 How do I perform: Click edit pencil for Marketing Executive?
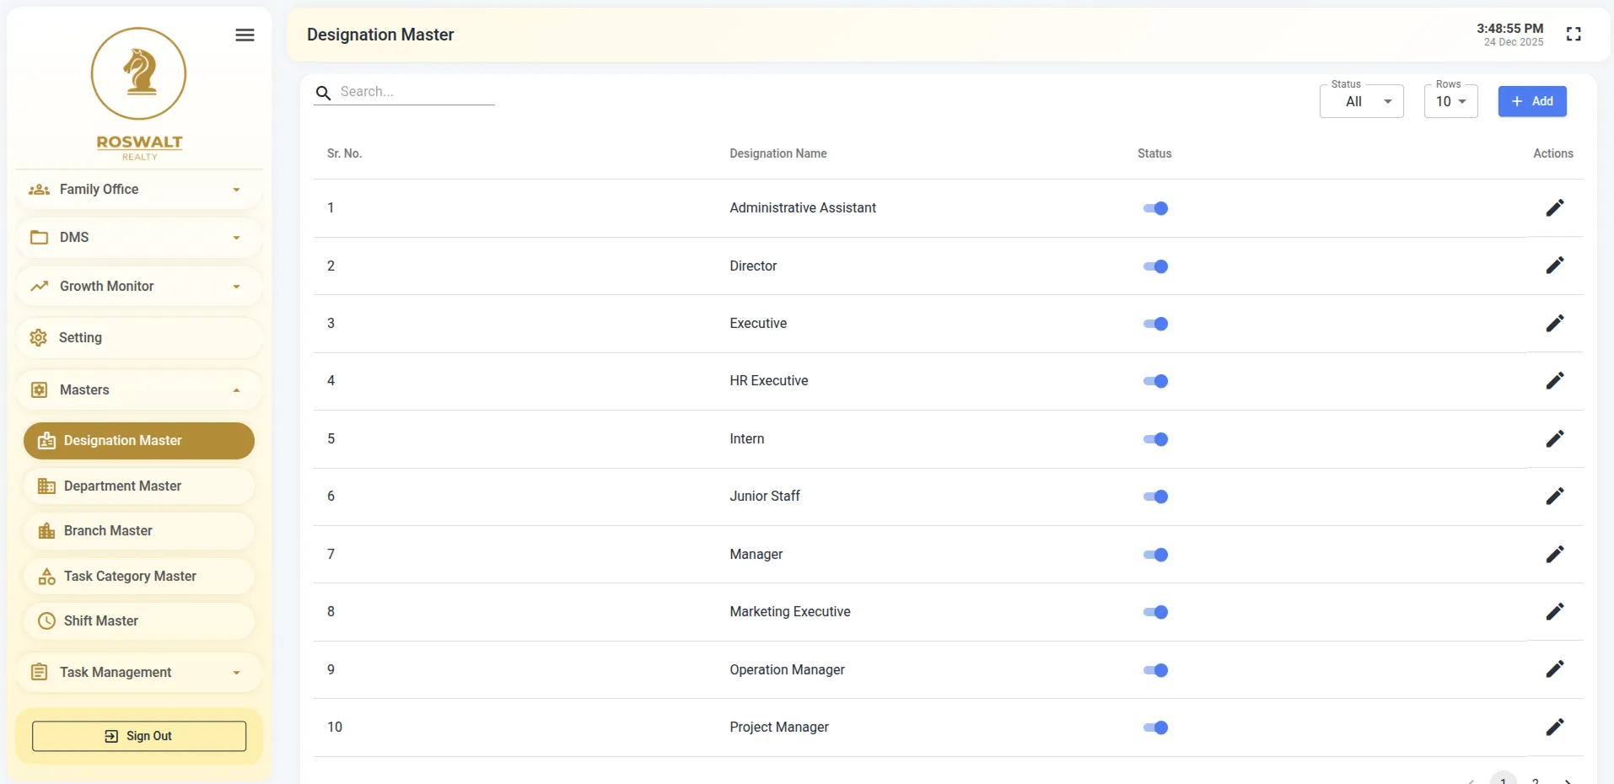1554,612
